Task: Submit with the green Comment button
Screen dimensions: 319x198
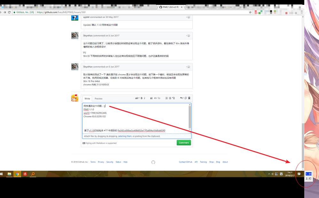Action: coord(184,143)
